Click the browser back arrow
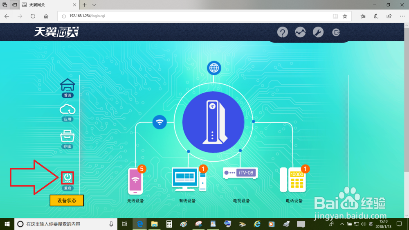The height and width of the screenshot is (230, 409). pyautogui.click(x=7, y=16)
